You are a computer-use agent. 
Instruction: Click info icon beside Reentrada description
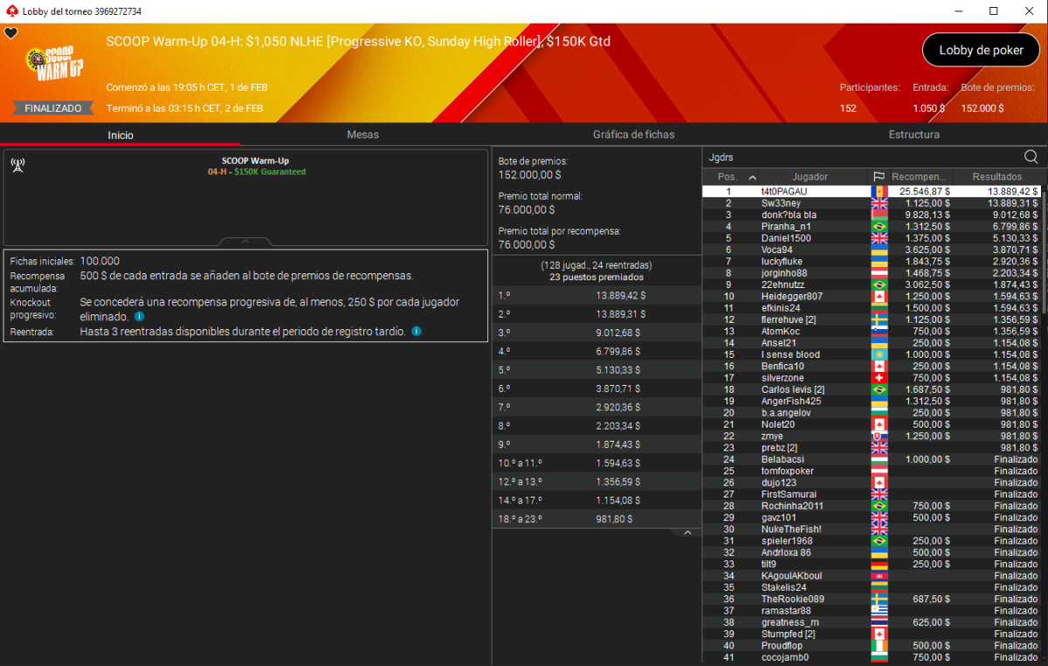pyautogui.click(x=417, y=332)
